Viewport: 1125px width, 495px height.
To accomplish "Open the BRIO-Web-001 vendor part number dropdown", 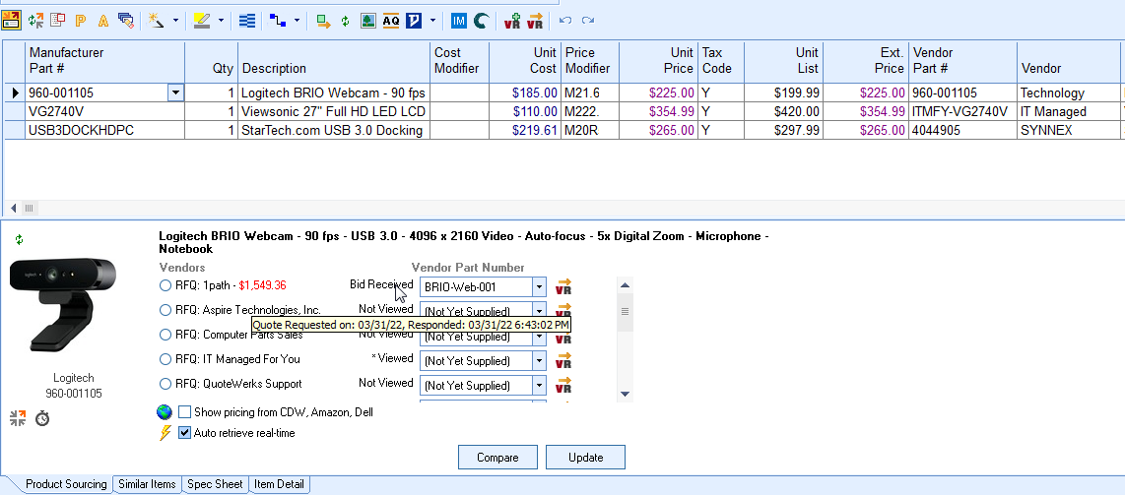I will (x=538, y=287).
